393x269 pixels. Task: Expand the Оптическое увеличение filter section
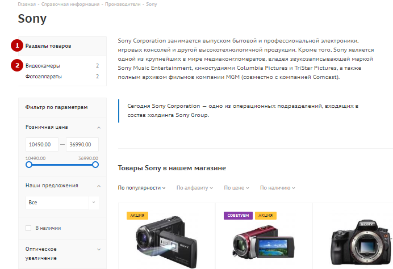coord(99,250)
